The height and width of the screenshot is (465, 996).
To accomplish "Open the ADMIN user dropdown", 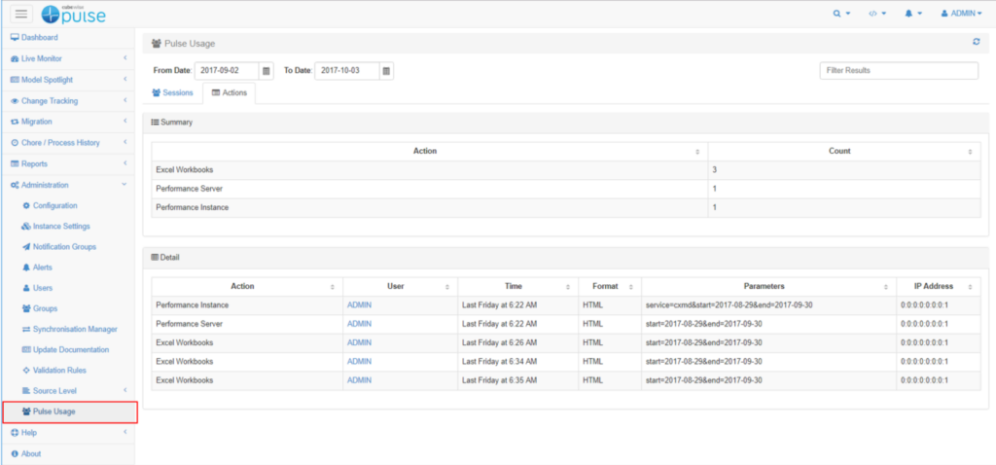I will tap(960, 14).
